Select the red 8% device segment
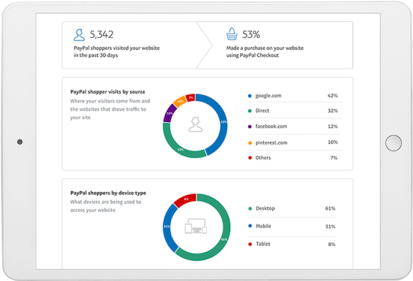Image resolution: width=413 pixels, height=281 pixels. pos(186,200)
